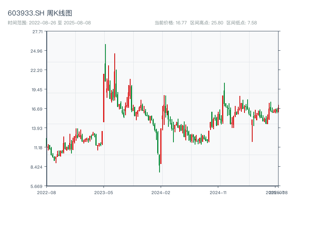Image resolution: width=309 pixels, height=232 pixels.
Task: Click the x-axis label 2022-08
Action: point(46,193)
